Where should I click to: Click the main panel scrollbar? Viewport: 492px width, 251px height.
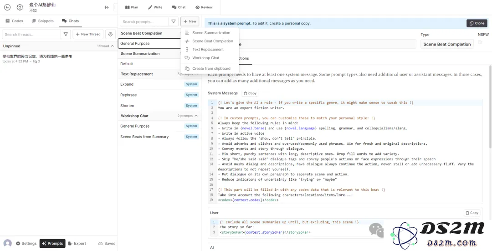click(x=490, y=107)
